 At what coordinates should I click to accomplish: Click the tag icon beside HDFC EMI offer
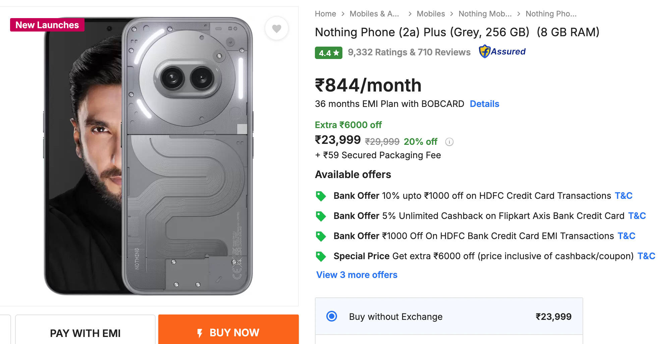pos(321,236)
